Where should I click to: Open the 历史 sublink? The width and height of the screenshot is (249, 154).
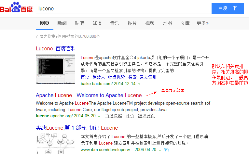point(85,77)
